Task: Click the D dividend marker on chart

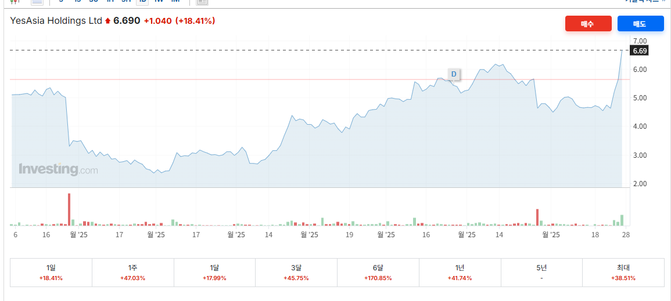Action: click(454, 74)
